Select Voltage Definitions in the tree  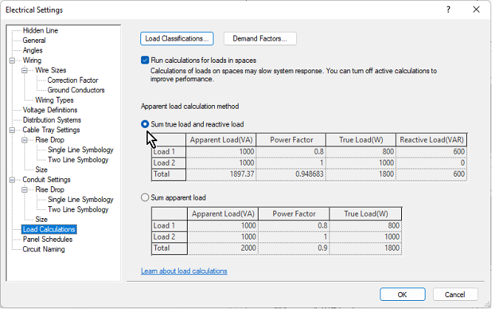(x=49, y=110)
